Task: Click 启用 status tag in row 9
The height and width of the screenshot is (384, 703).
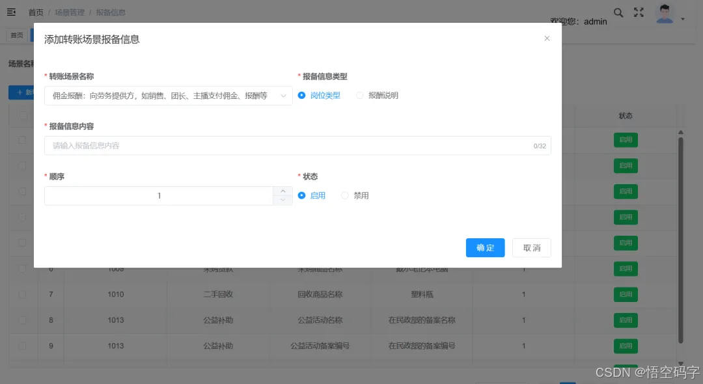Action: 626,346
